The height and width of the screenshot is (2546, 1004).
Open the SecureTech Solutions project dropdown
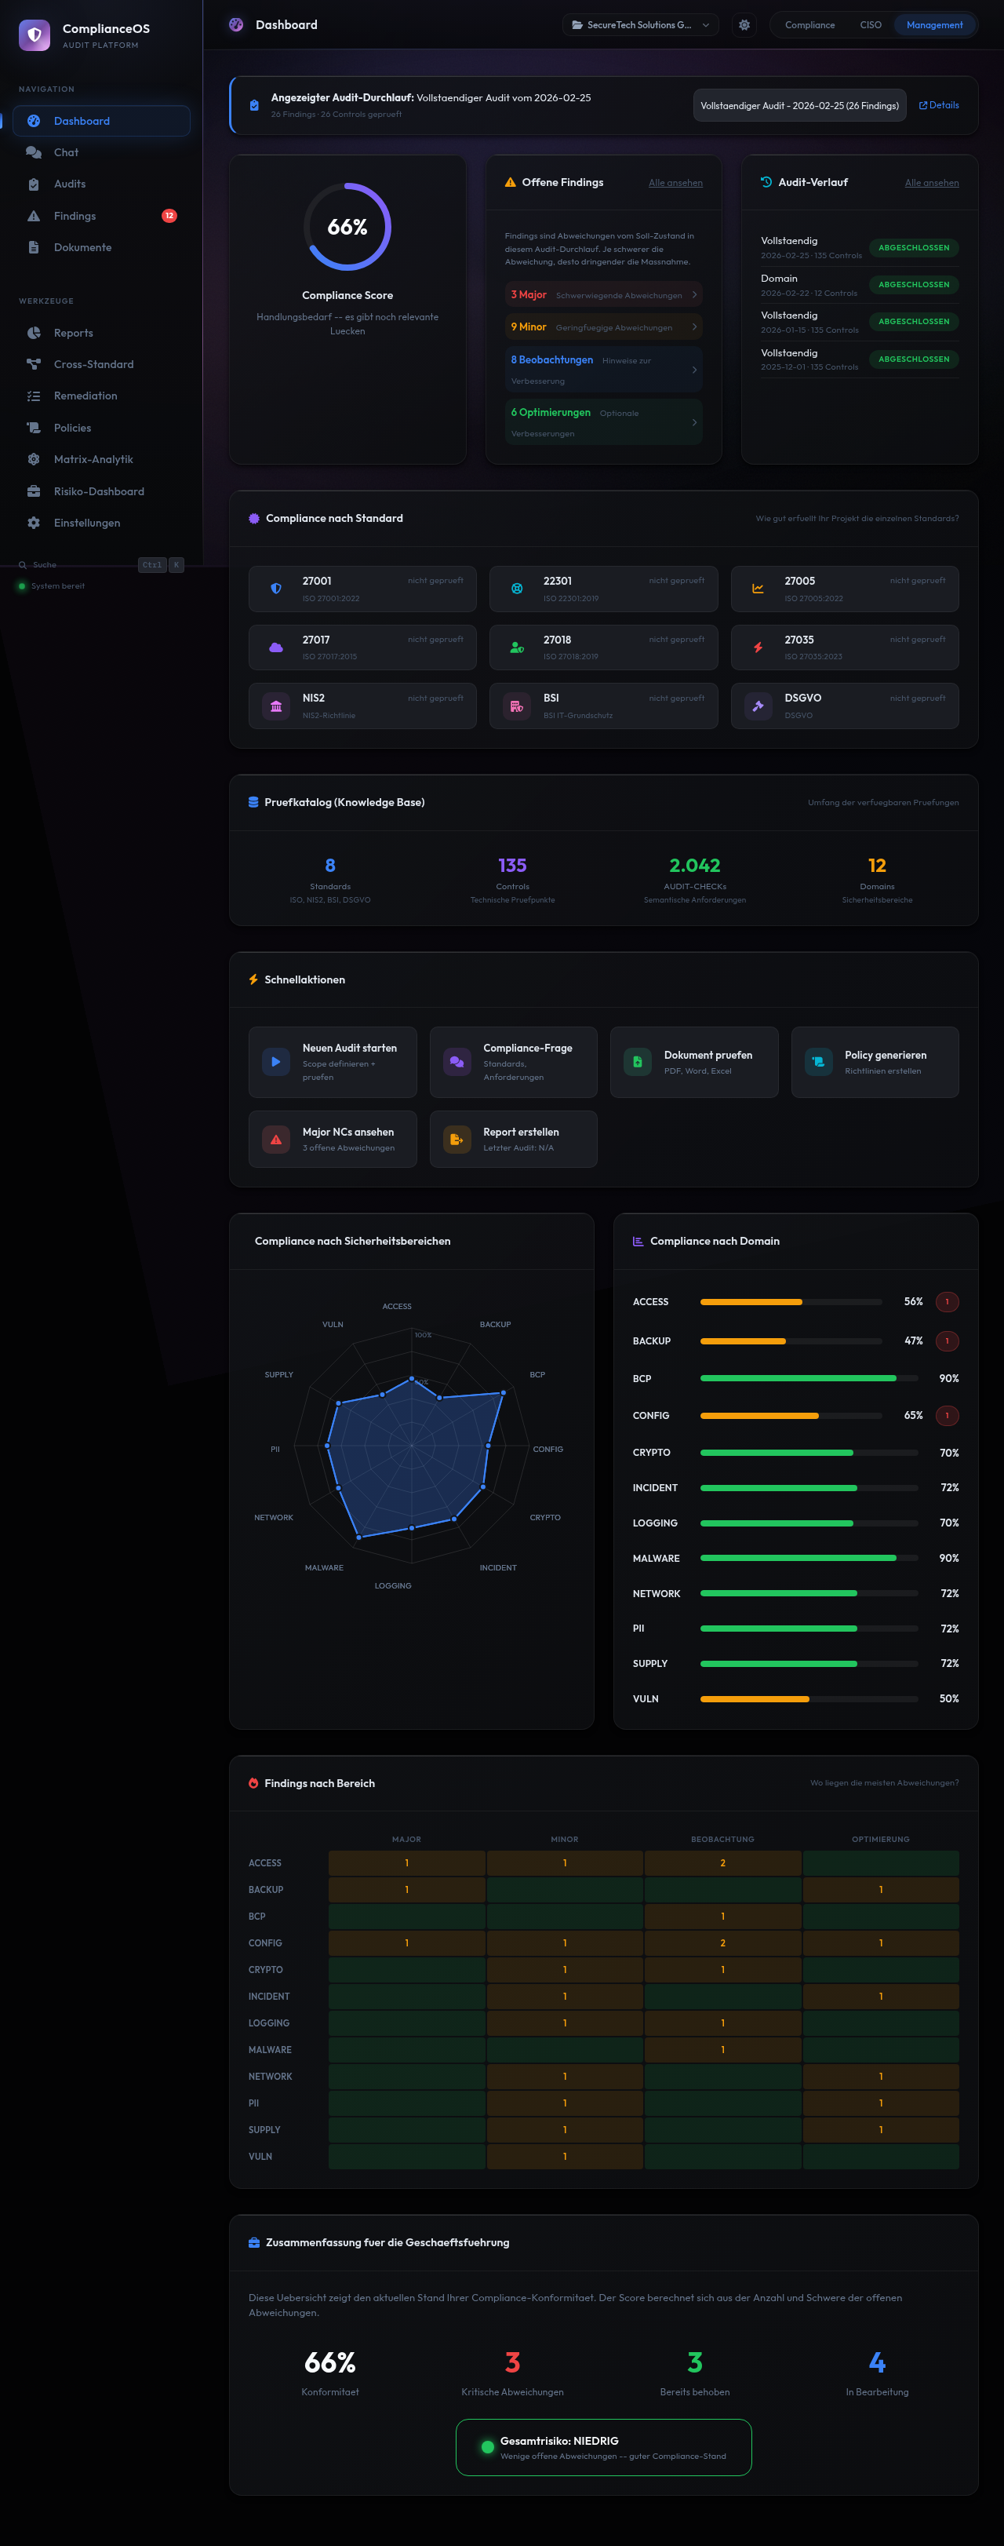[640, 24]
